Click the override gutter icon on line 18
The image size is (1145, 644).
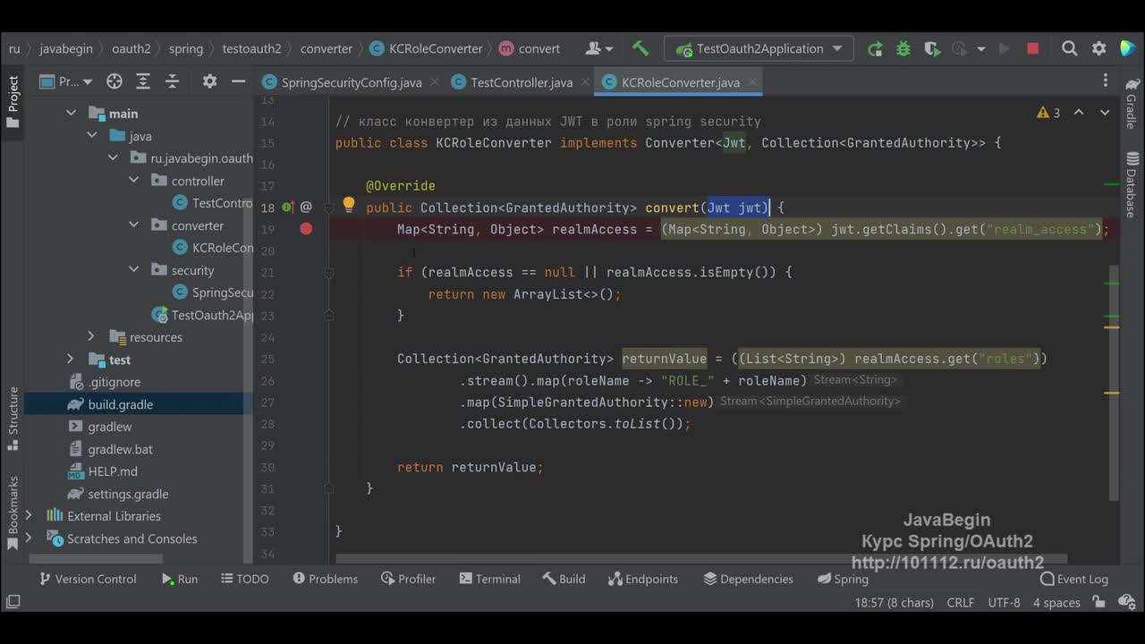tap(288, 208)
